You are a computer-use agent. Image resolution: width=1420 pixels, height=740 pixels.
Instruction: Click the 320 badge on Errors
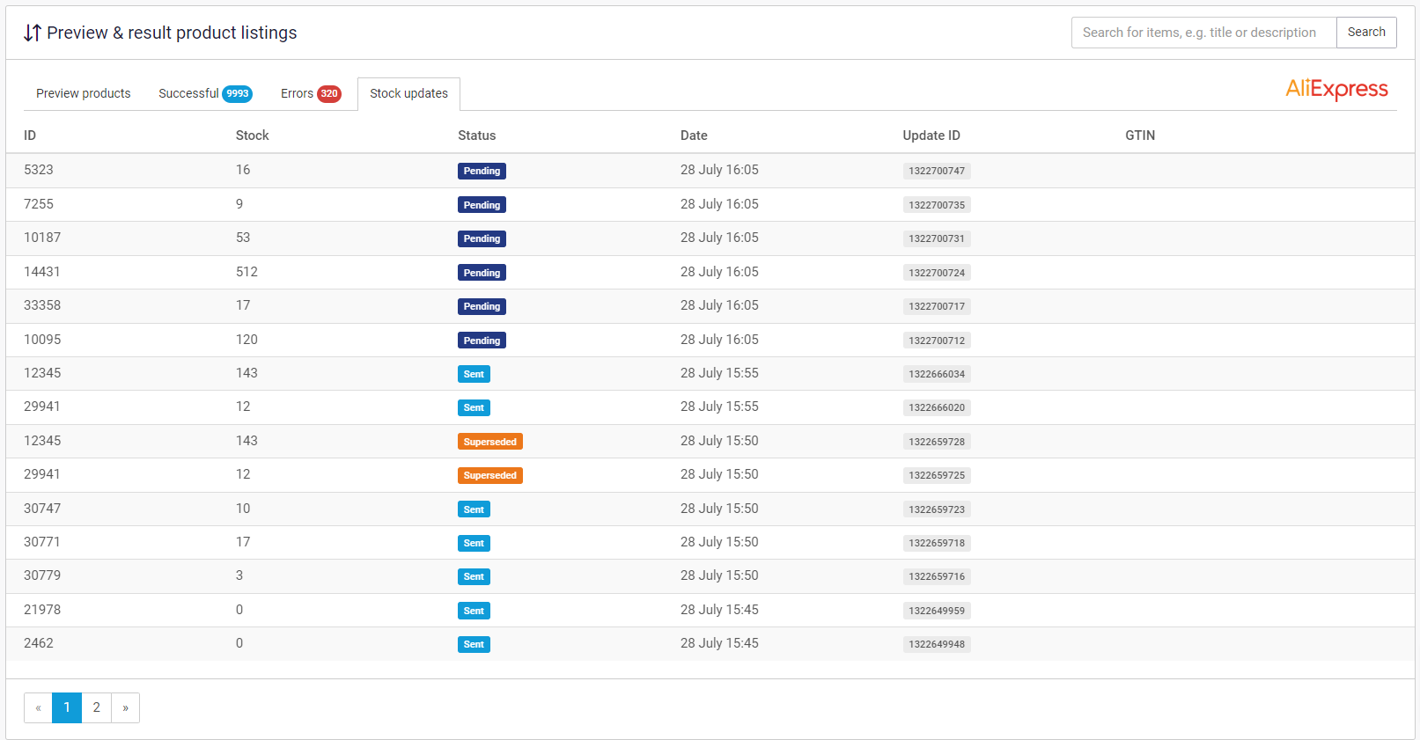329,94
